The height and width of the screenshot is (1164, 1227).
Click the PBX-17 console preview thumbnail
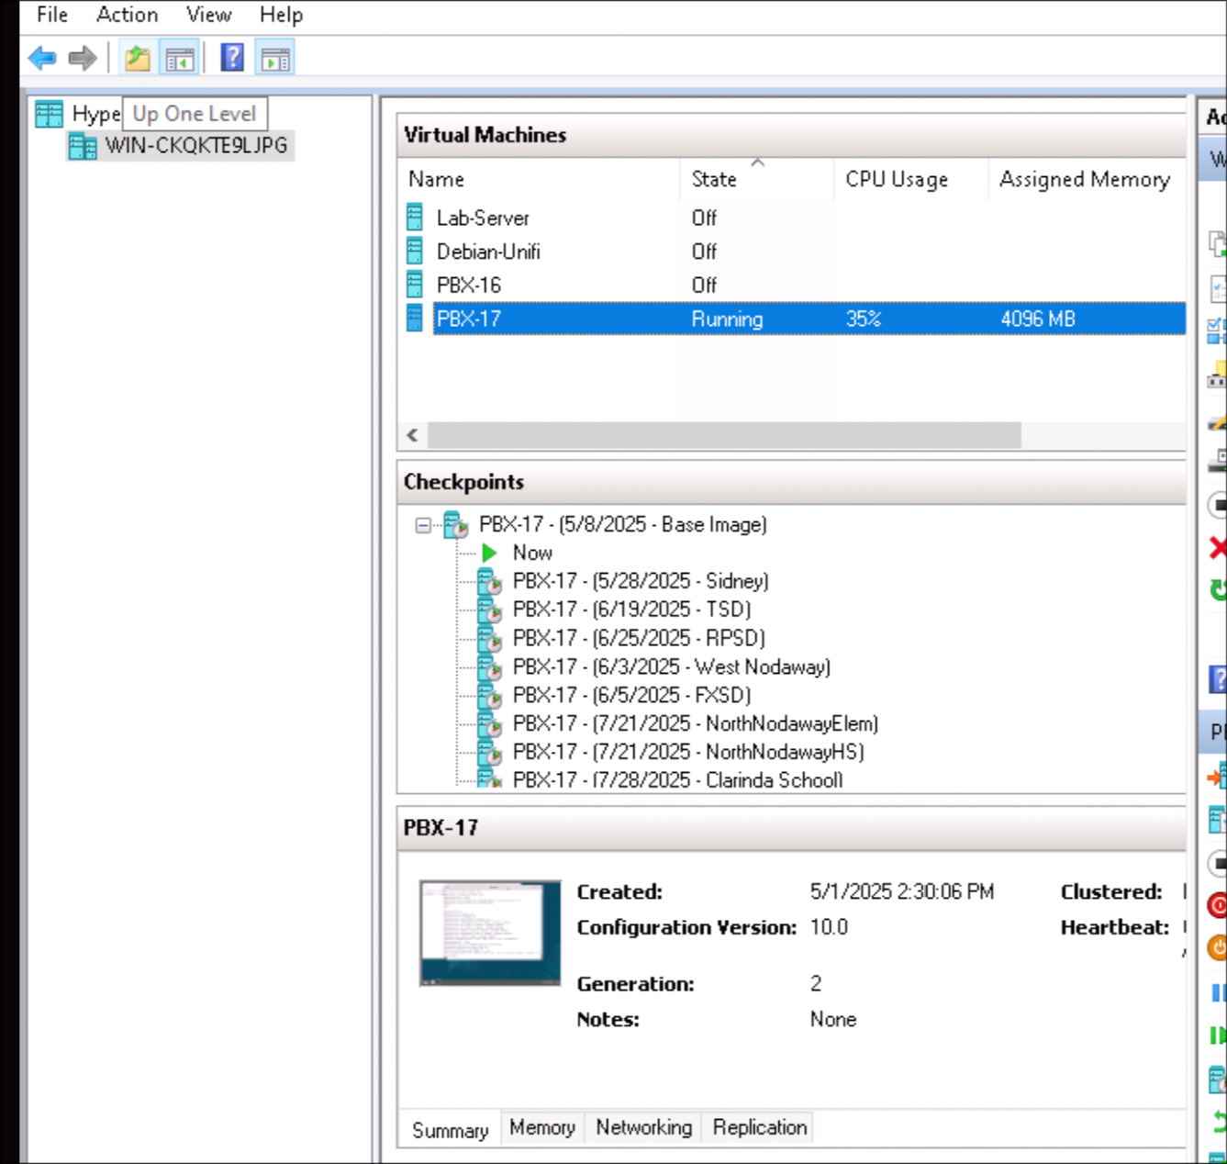[x=490, y=933]
